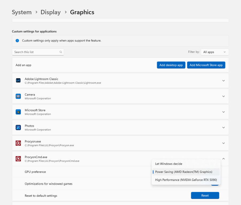
Task: Click the ProcyonCmd.exe app icon
Action: 18,159
